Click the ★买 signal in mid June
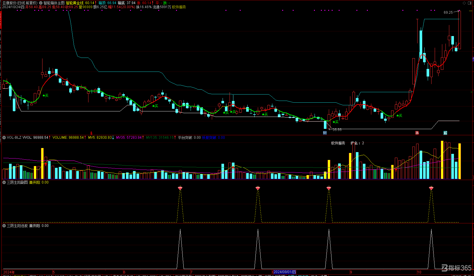Viewport: 474px width, 276px height. (155, 106)
